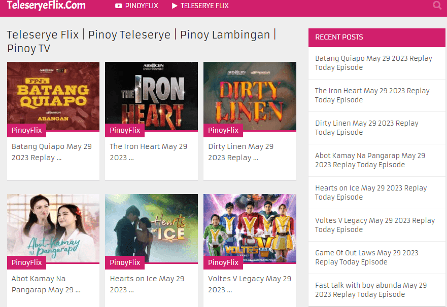Open the Dirty Linen poster thumbnail
447x307 pixels.
(x=250, y=96)
